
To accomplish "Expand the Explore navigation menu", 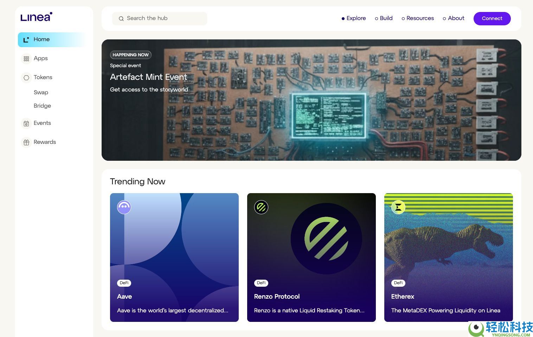I will pos(354,18).
